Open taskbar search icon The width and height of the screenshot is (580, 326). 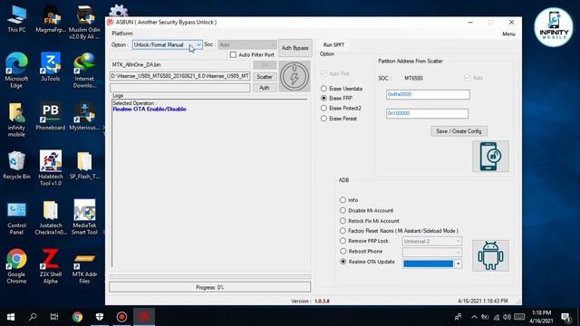tap(33, 317)
